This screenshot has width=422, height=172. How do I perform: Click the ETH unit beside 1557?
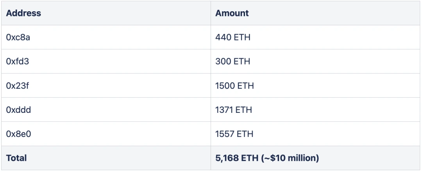(245, 134)
